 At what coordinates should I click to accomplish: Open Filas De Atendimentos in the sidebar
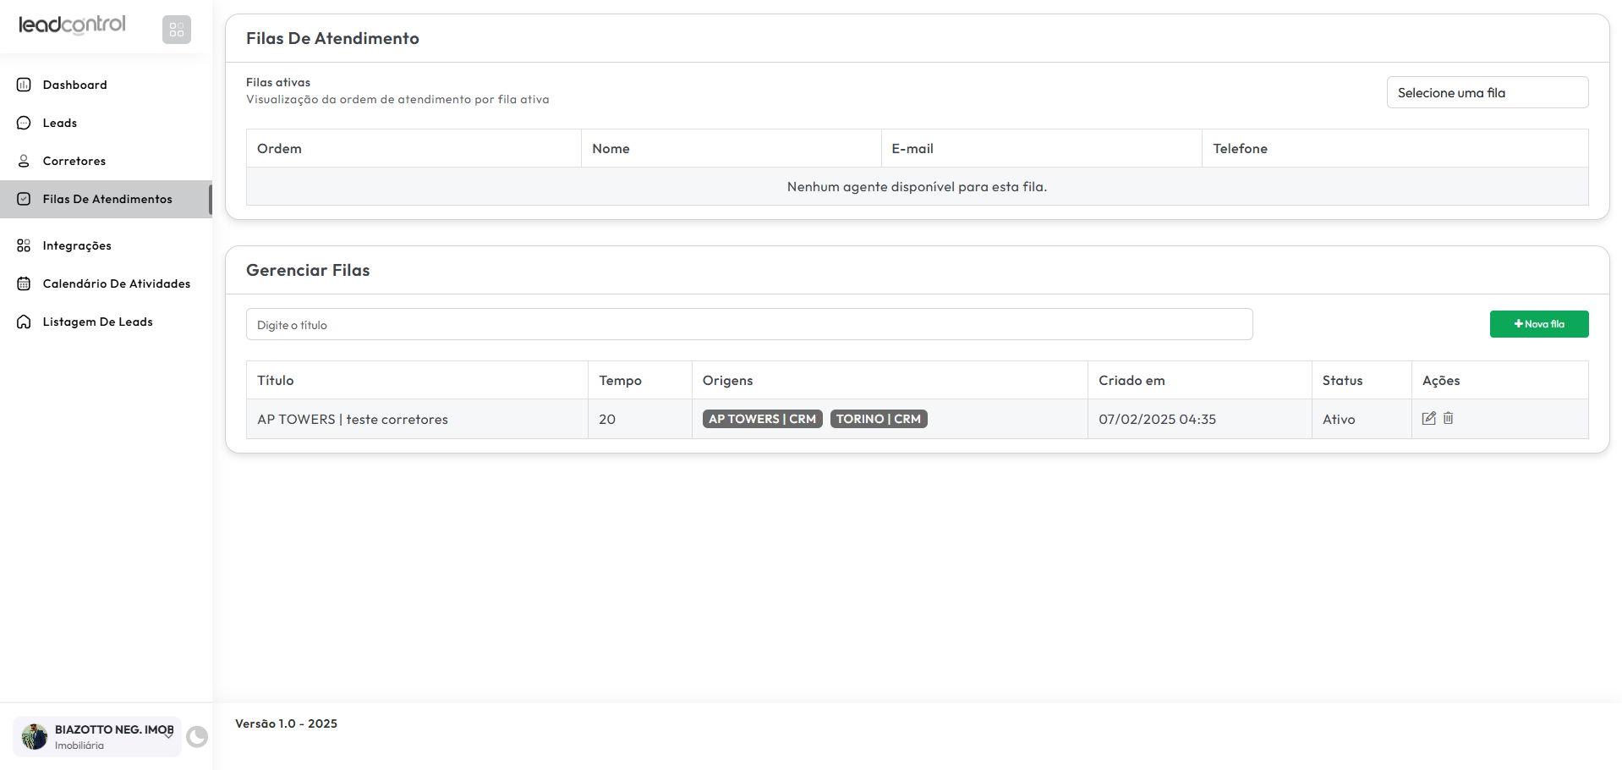[x=106, y=199]
